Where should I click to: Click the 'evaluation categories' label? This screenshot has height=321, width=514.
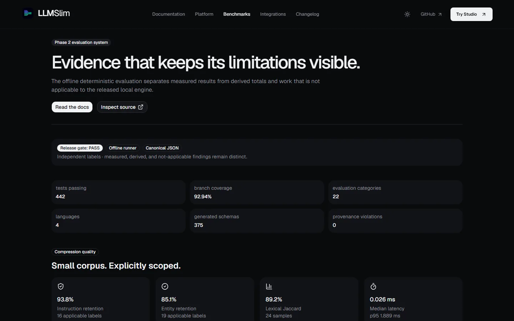coord(357,188)
